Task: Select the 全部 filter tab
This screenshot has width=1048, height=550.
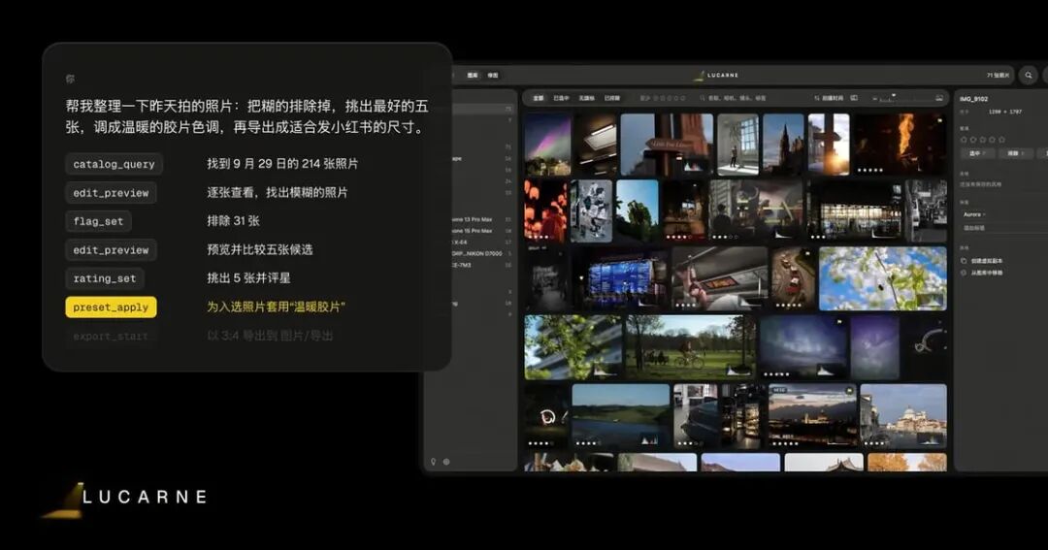Action: click(x=539, y=98)
